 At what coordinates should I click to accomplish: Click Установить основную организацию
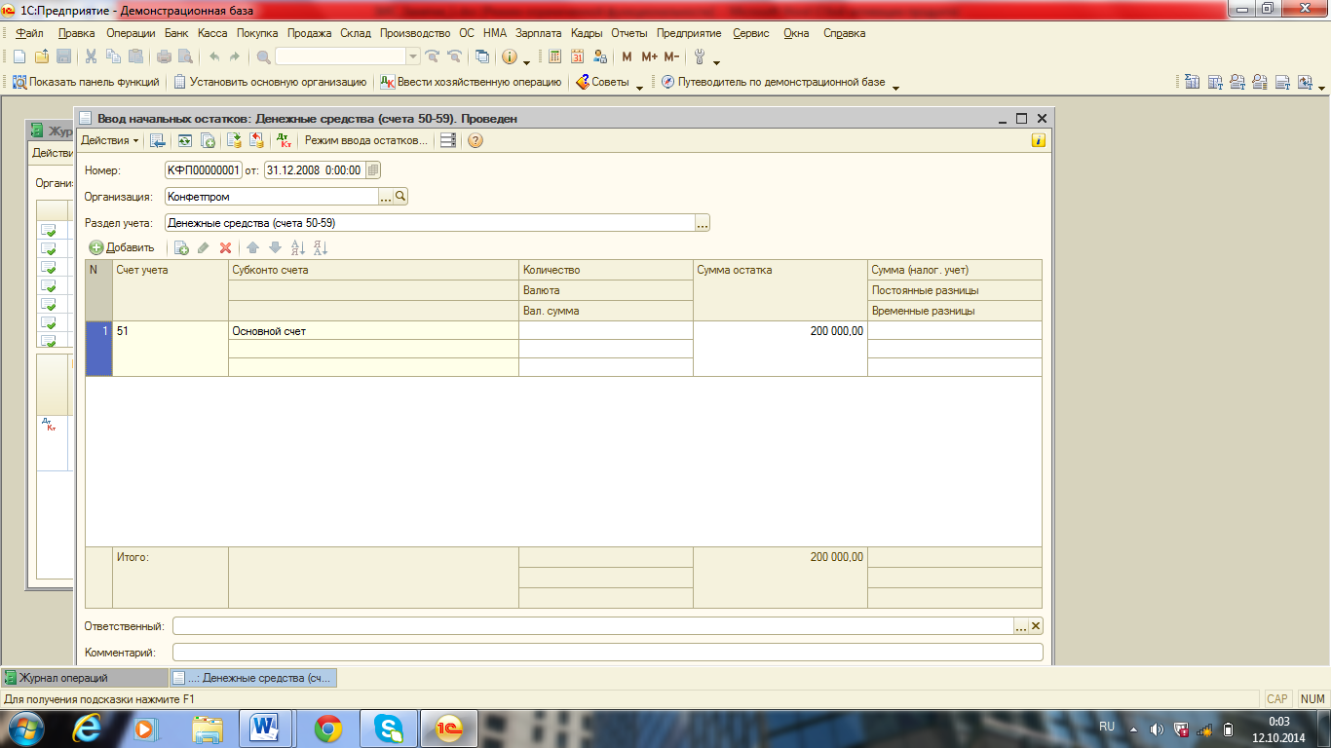point(270,83)
